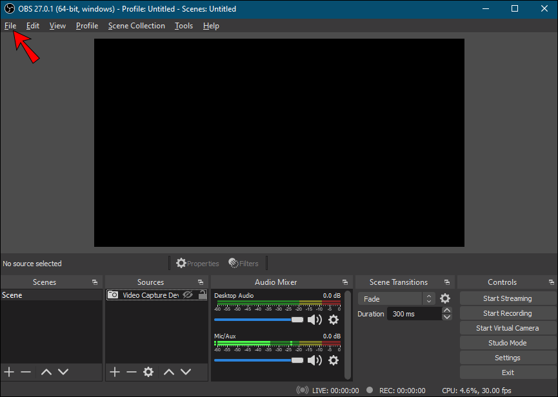
Task: Click the Duration 300 ms field
Action: (x=414, y=314)
